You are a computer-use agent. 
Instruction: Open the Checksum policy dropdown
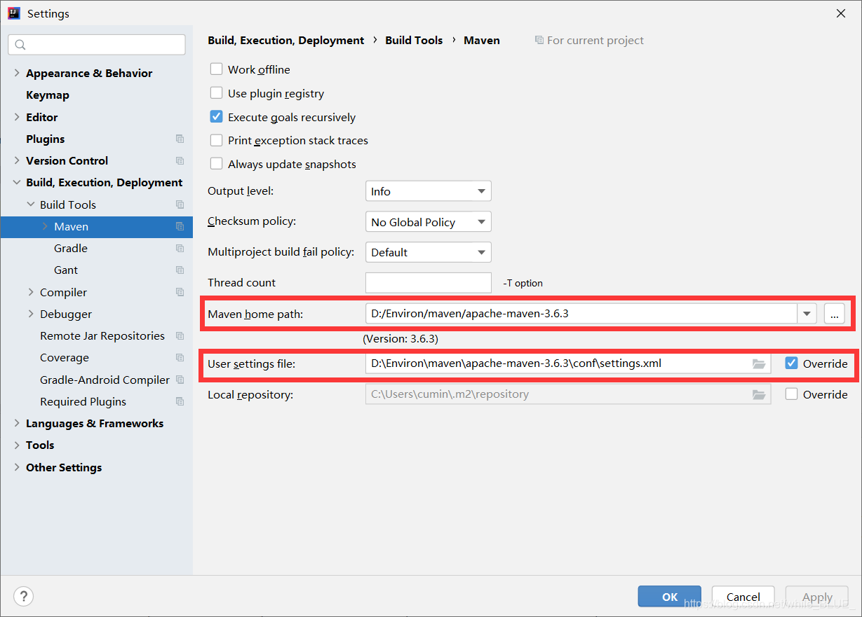coord(428,222)
